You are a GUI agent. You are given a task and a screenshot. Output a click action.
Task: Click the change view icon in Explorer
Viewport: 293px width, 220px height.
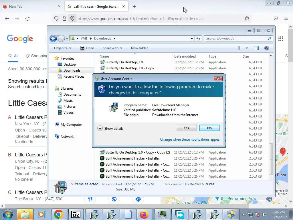(240, 48)
